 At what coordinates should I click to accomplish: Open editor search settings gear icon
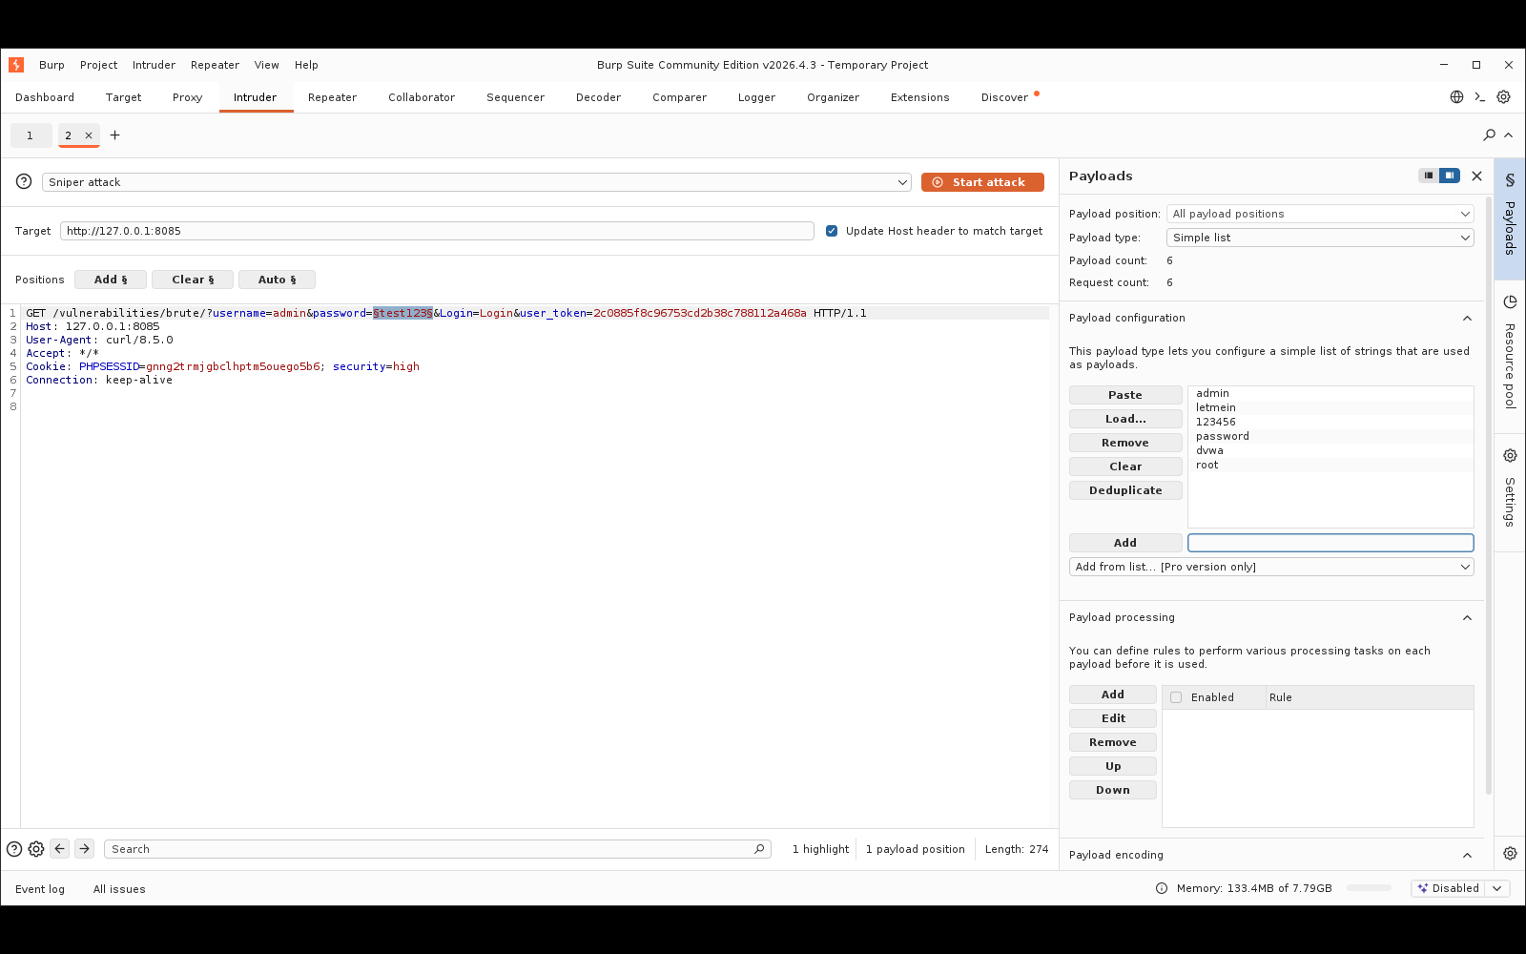pyautogui.click(x=36, y=849)
